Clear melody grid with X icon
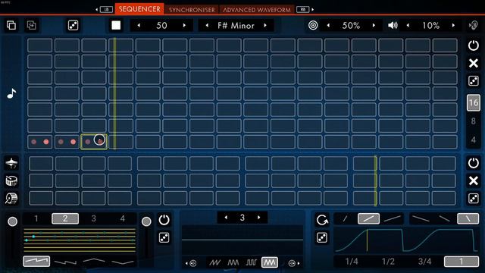The height and width of the screenshot is (273, 485). tap(473, 63)
